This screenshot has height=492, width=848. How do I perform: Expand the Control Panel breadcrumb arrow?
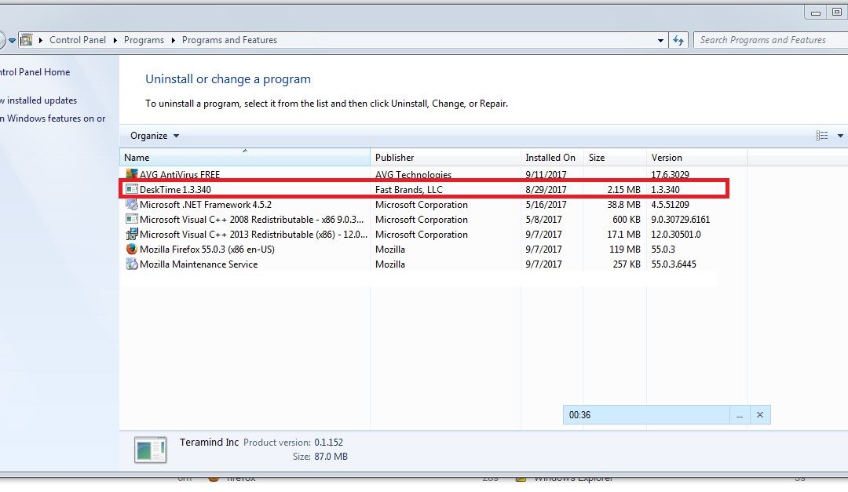click(115, 40)
